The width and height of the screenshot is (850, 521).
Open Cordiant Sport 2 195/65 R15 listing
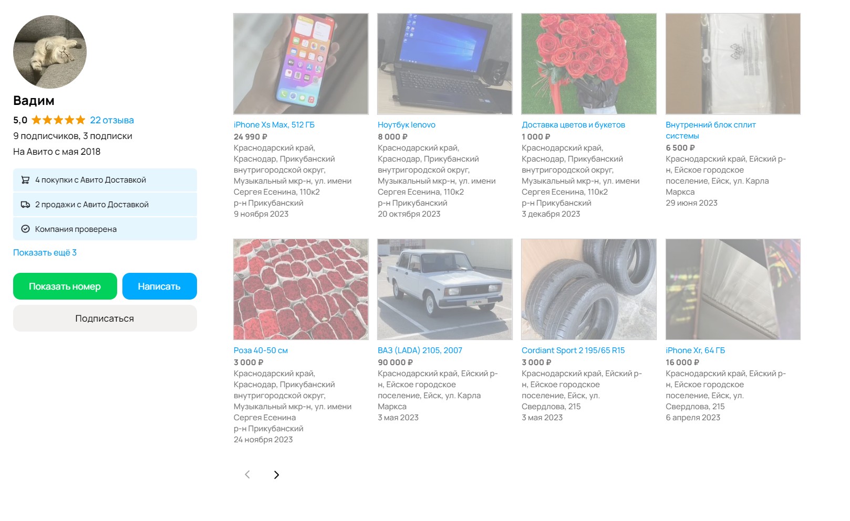(573, 350)
